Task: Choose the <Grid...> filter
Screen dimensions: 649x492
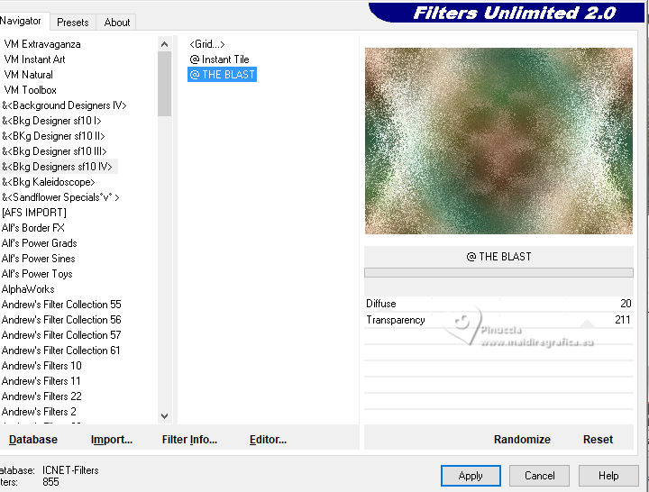Action: pos(207,44)
